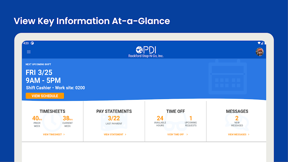Select the Timesheets card heading
The image size is (288, 162).
52,111
